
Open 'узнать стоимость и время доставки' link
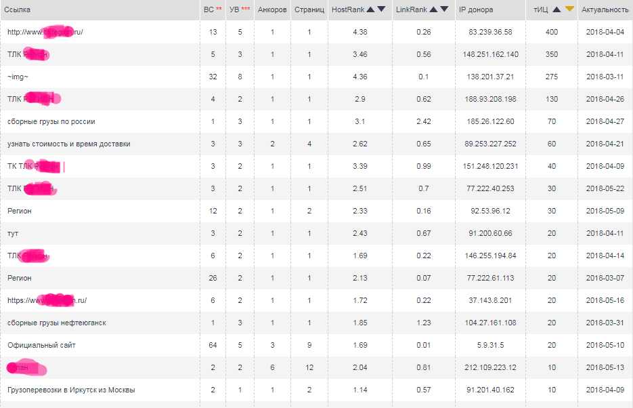pos(68,144)
